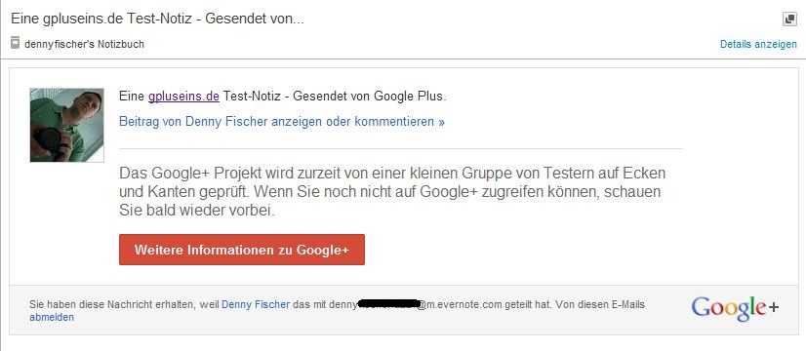Click the Das Google+ Projekt paragraph text

click(x=392, y=192)
